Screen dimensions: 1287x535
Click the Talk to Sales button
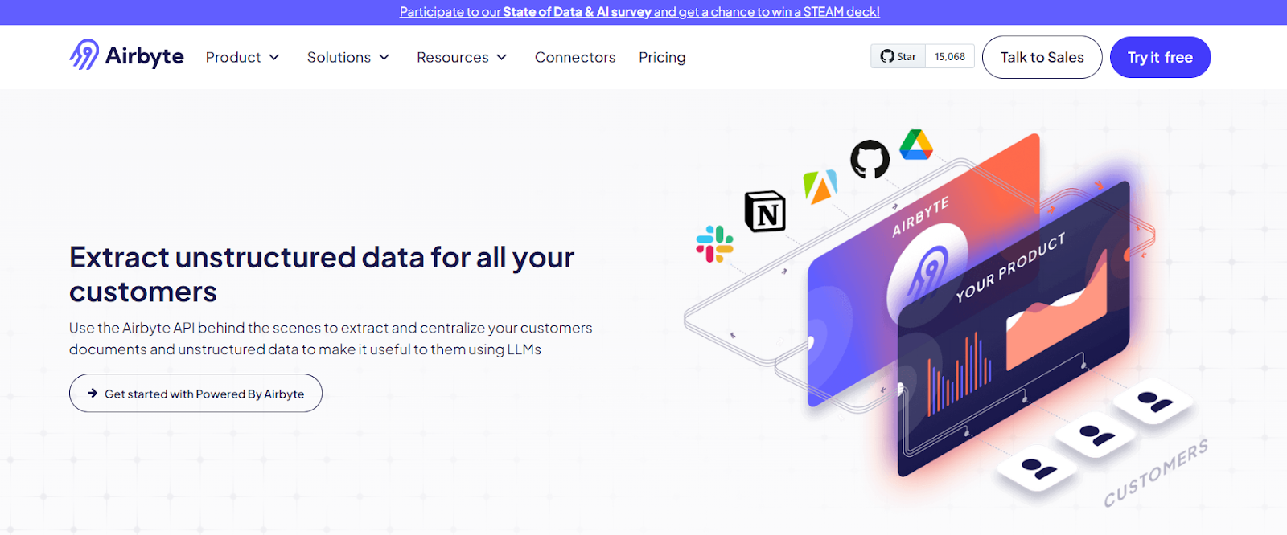coord(1042,57)
